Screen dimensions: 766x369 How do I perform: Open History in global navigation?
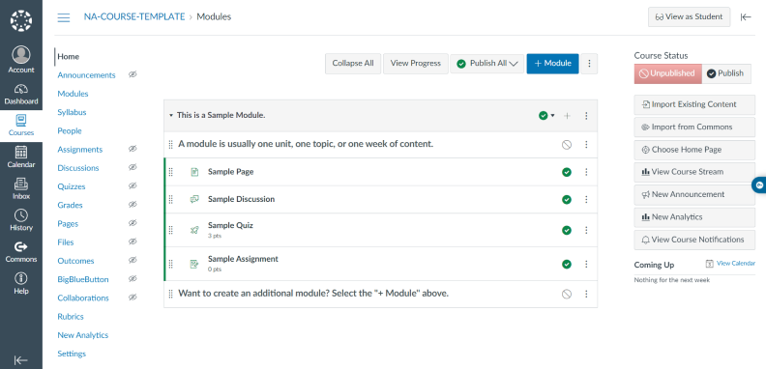(21, 220)
